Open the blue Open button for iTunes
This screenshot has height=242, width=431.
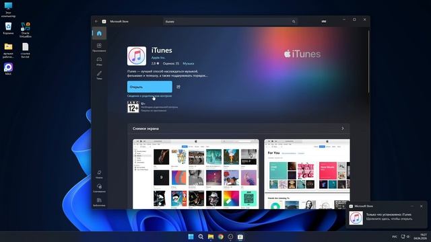click(x=150, y=87)
